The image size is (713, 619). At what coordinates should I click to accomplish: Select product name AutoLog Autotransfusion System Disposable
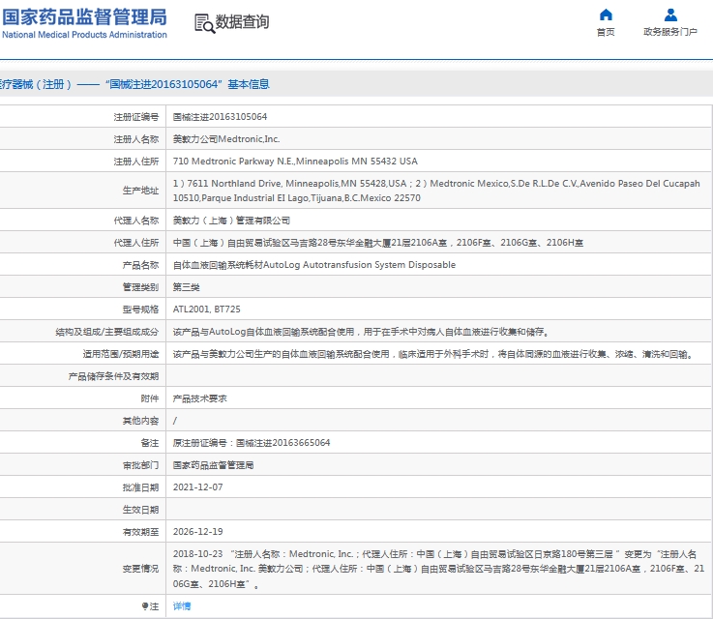coord(314,265)
